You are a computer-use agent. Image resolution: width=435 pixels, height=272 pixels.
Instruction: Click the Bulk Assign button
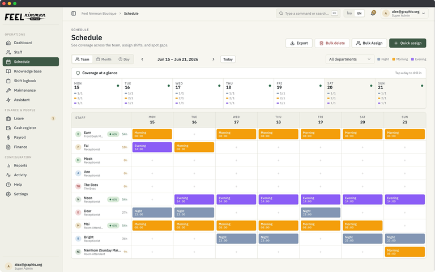369,43
